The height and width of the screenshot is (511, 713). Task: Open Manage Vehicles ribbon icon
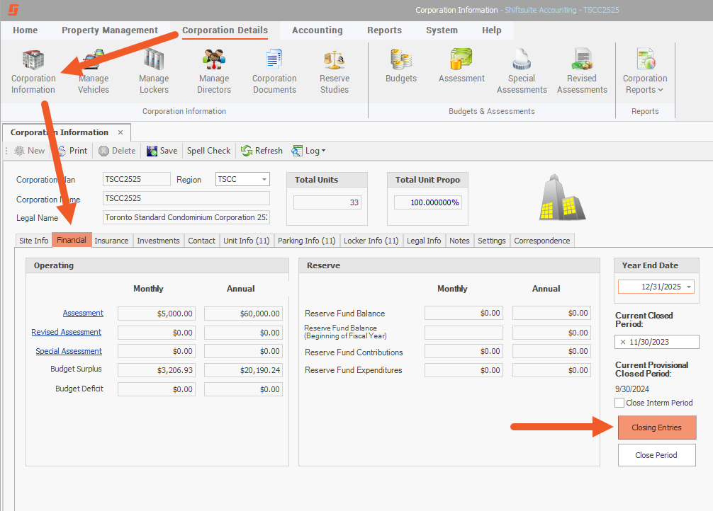point(94,71)
